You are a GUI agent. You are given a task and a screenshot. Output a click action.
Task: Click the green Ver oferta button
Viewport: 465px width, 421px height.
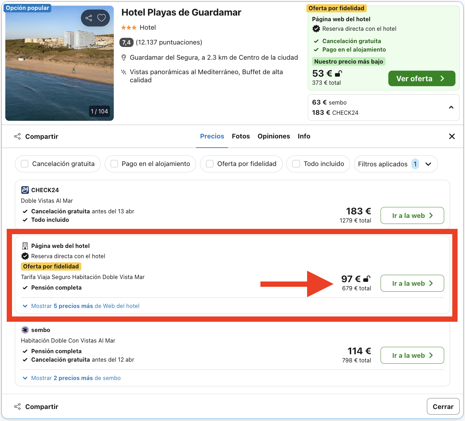click(422, 78)
